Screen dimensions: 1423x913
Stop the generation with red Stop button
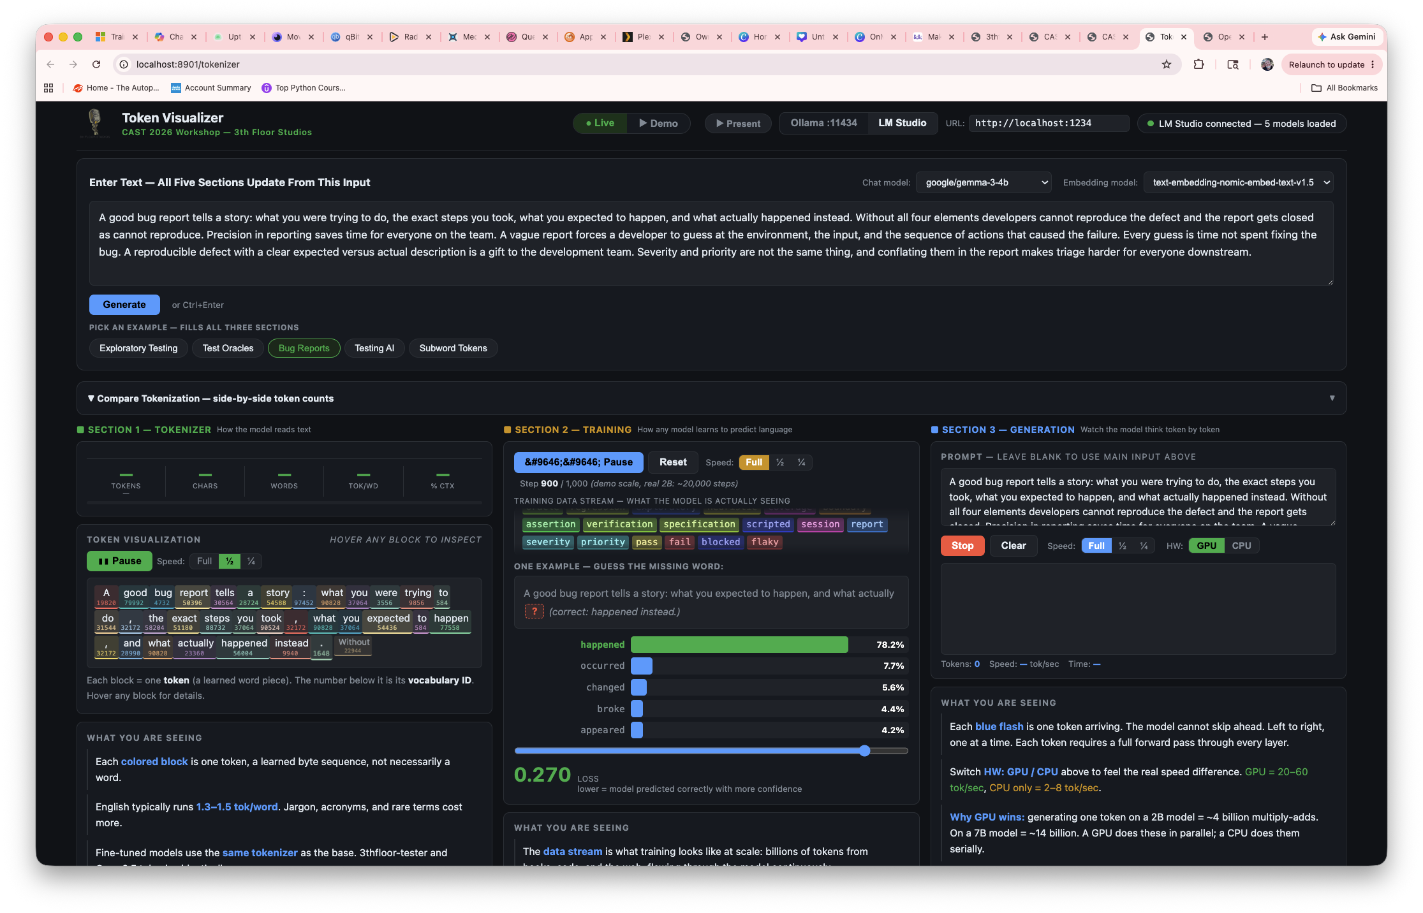pyautogui.click(x=962, y=546)
